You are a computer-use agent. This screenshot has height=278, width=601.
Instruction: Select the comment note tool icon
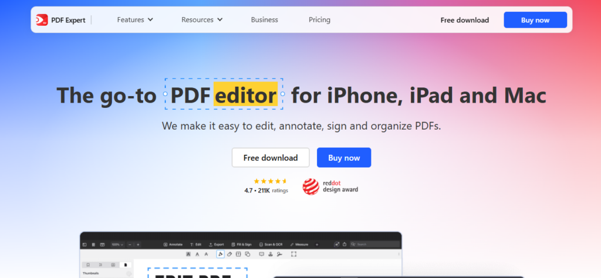262,254
